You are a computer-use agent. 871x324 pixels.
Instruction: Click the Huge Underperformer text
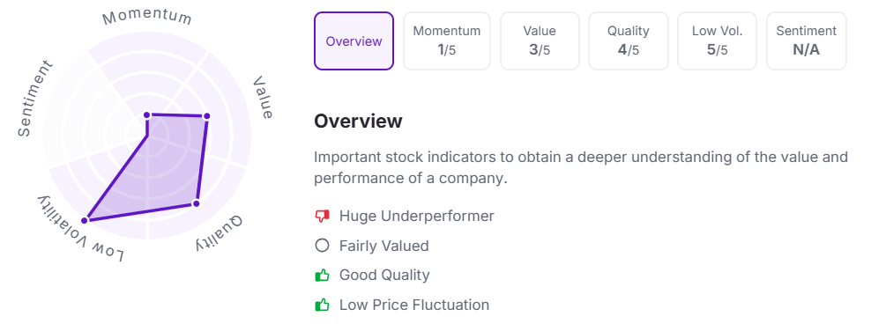point(417,216)
